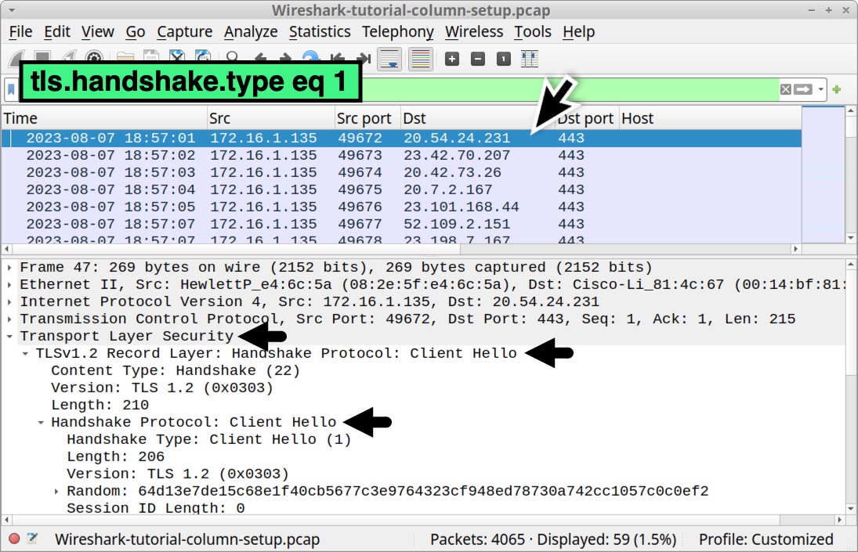Expand the Frame 47 tree row

[10, 267]
